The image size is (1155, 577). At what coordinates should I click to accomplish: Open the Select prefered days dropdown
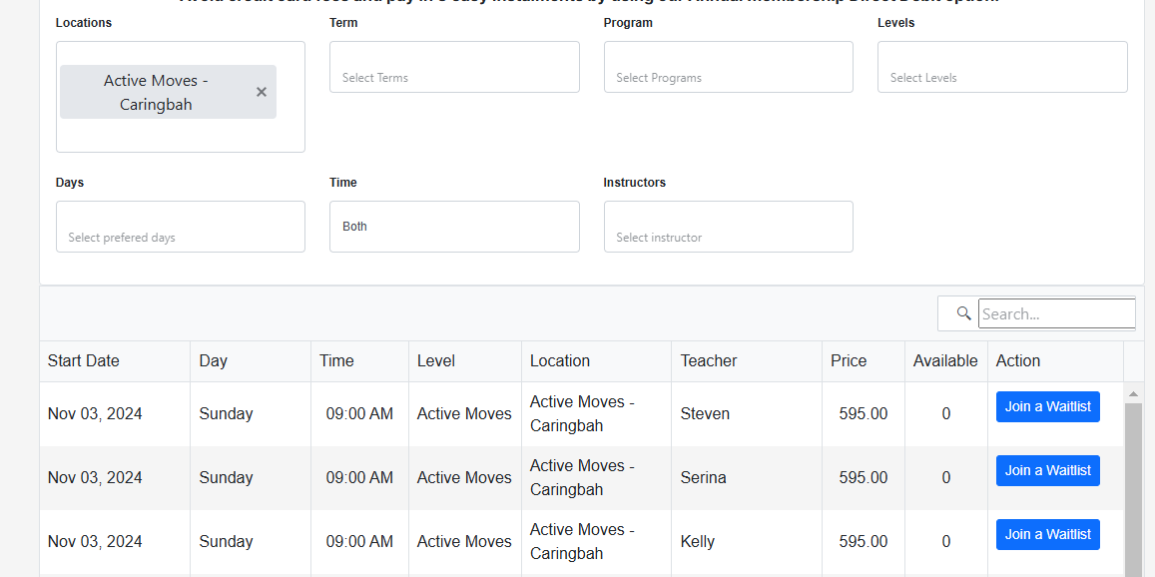(181, 227)
